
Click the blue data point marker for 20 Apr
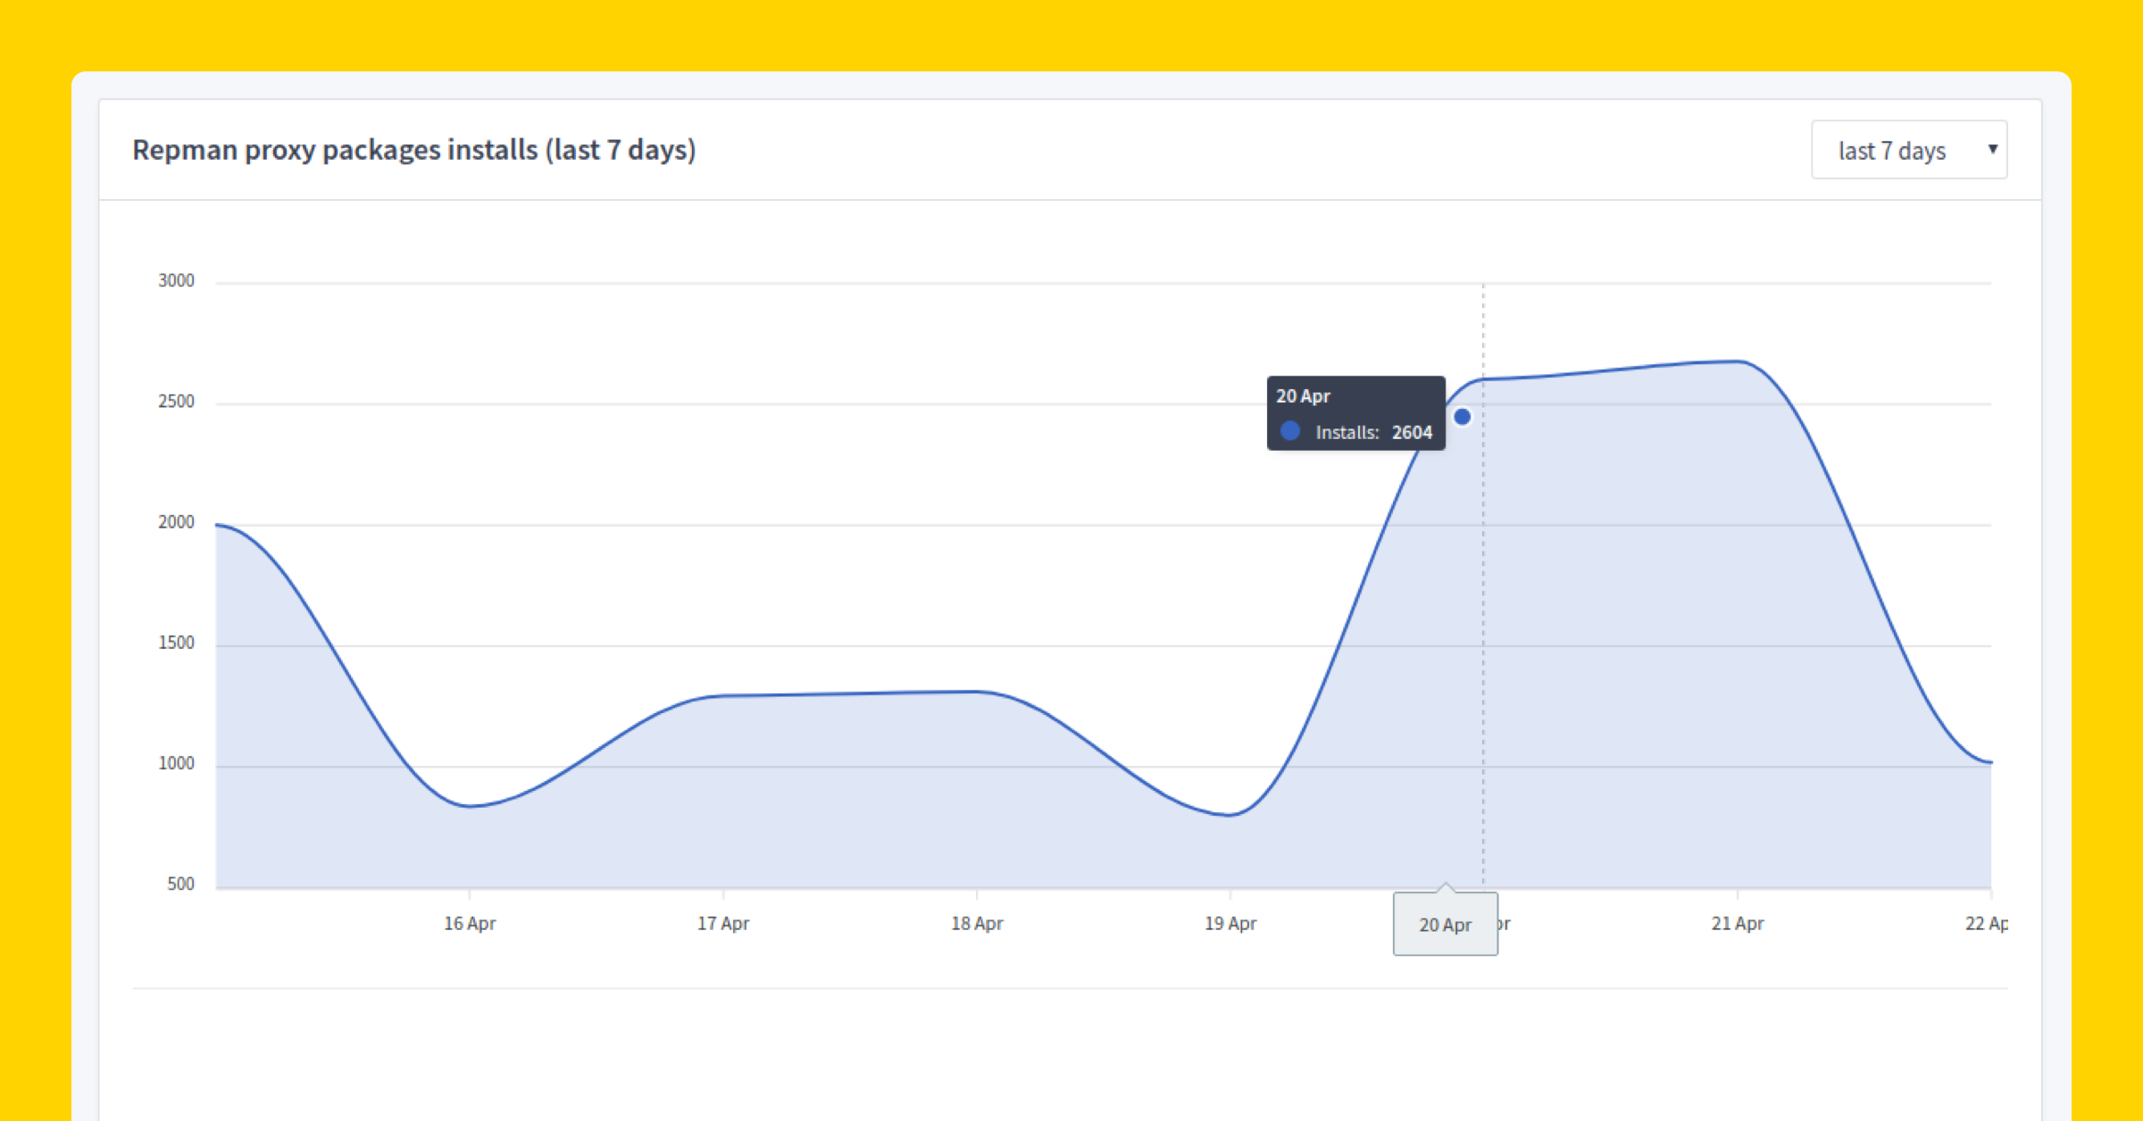pyautogui.click(x=1462, y=417)
